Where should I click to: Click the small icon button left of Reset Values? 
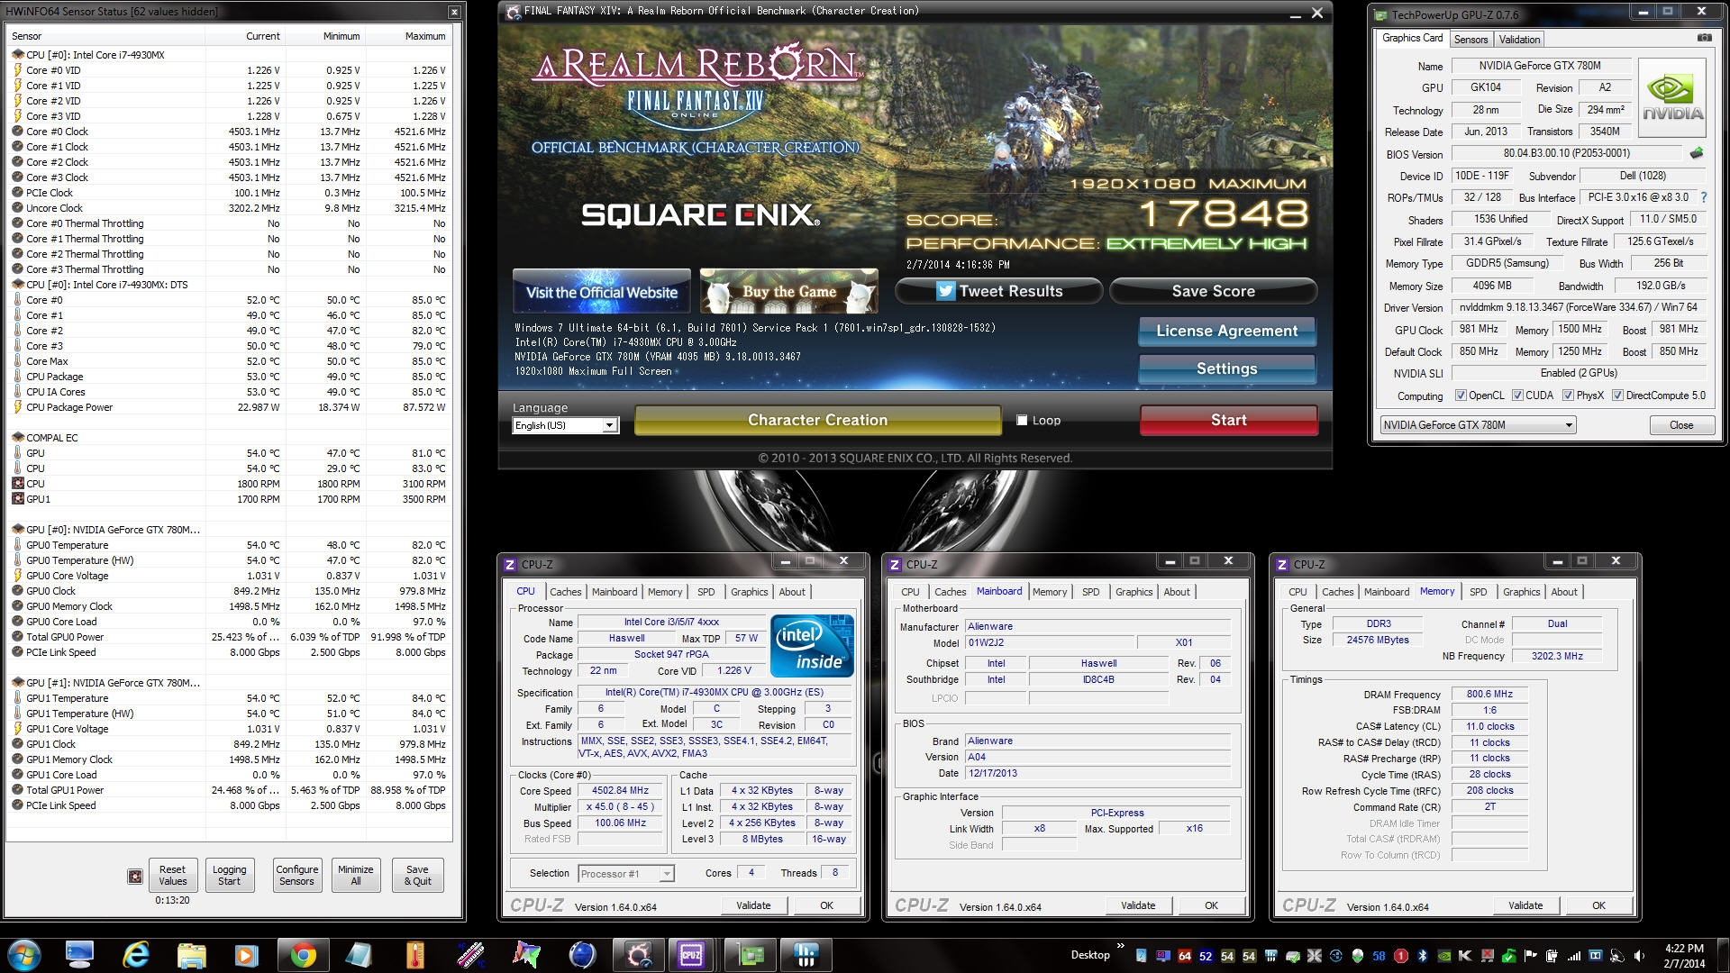(x=135, y=876)
